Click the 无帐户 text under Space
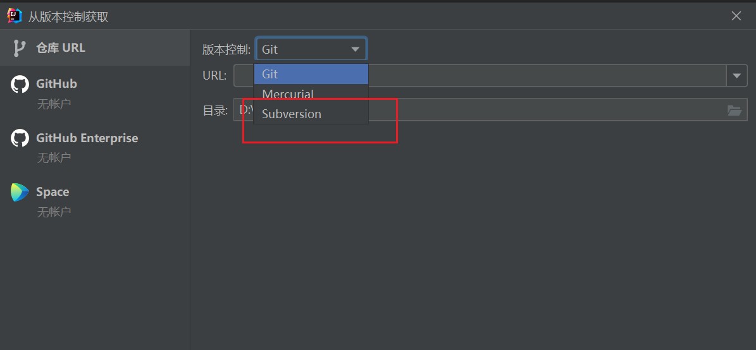Viewport: 756px width, 350px height. [x=54, y=212]
